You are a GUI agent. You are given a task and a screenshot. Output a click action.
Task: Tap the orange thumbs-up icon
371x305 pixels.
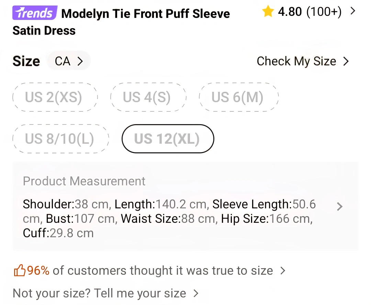pos(20,271)
